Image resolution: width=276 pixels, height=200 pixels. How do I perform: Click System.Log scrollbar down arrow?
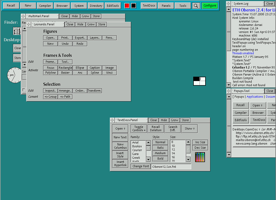click(x=229, y=85)
